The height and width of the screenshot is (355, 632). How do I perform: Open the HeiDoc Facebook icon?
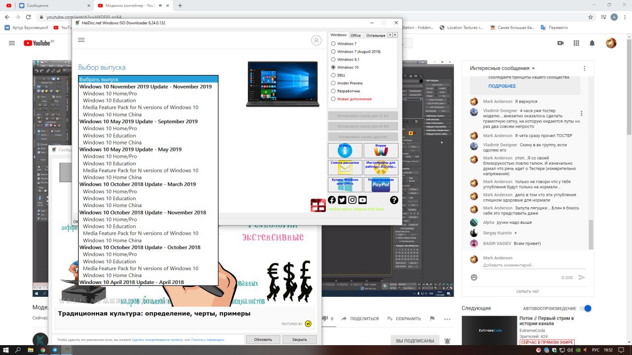click(x=332, y=200)
